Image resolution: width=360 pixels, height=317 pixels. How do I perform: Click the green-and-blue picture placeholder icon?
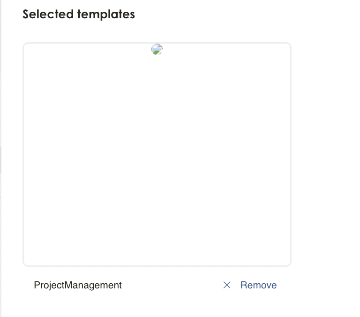click(x=157, y=49)
